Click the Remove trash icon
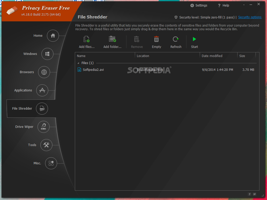Image resolution: width=267 pixels, height=200 pixels. [137, 39]
